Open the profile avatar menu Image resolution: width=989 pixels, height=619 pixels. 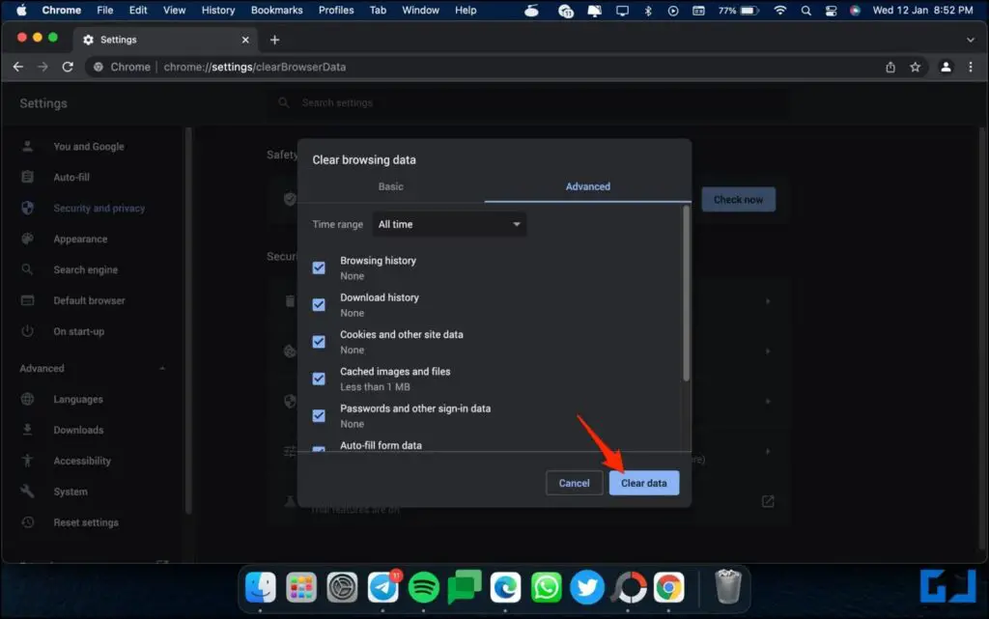pos(946,67)
